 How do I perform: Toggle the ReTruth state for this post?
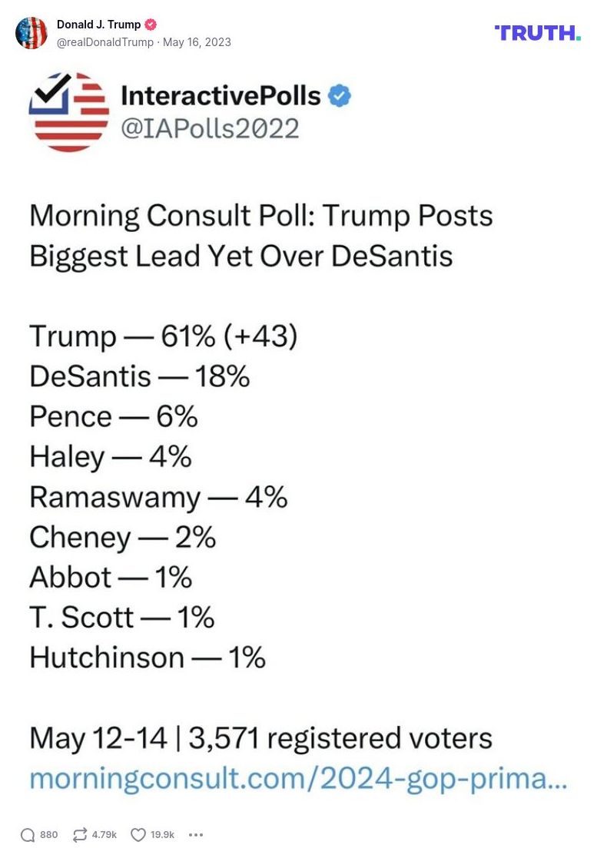click(x=81, y=834)
